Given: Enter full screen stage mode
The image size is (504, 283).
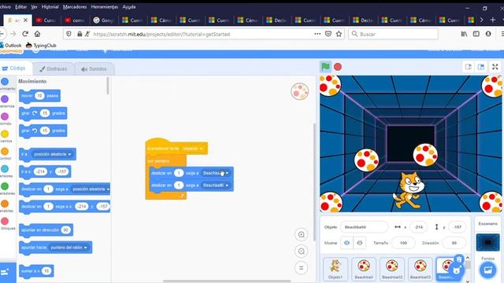Looking at the screenshot, I should coord(495,67).
